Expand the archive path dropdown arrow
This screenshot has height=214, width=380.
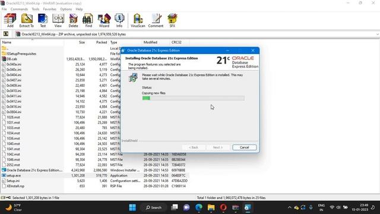(x=378, y=34)
